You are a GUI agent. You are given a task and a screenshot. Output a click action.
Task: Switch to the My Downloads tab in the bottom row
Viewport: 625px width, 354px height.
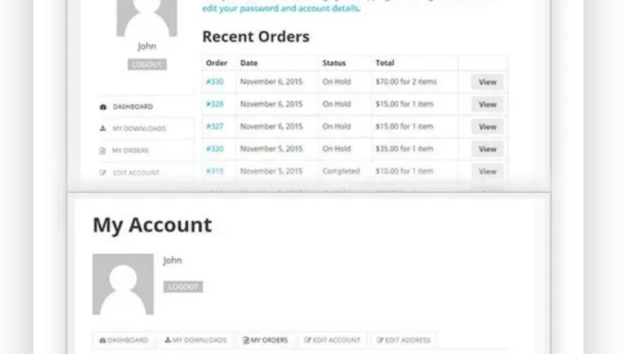click(x=195, y=340)
